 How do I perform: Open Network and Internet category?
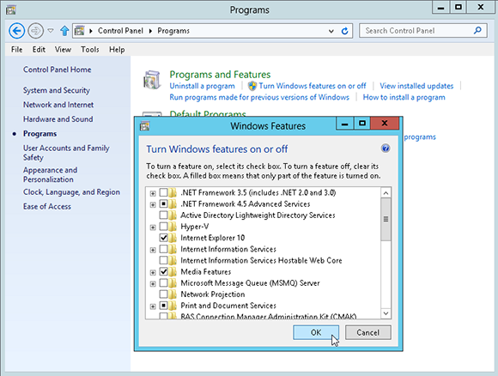pyautogui.click(x=58, y=105)
